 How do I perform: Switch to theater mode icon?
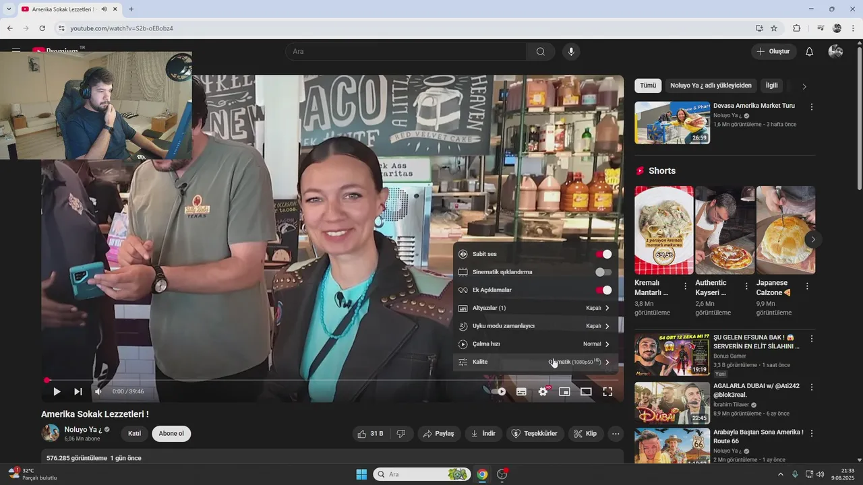point(586,391)
